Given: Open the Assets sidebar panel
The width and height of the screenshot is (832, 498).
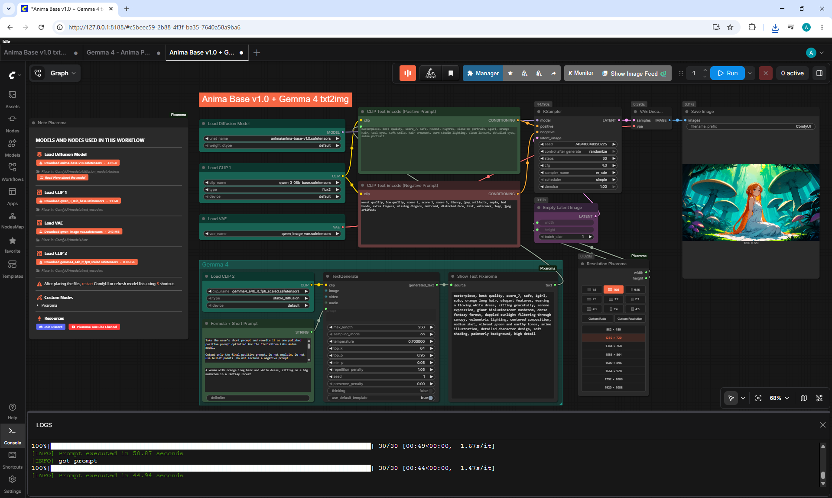Looking at the screenshot, I should [13, 99].
